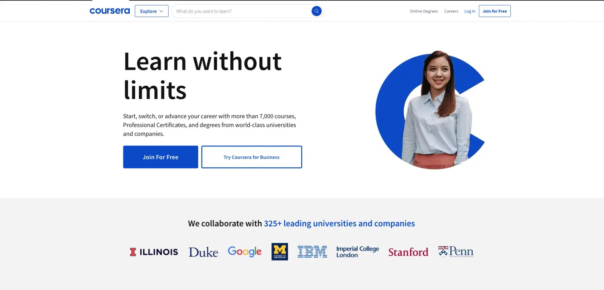
Task: Click the header Join for Free button
Action: pos(495,11)
